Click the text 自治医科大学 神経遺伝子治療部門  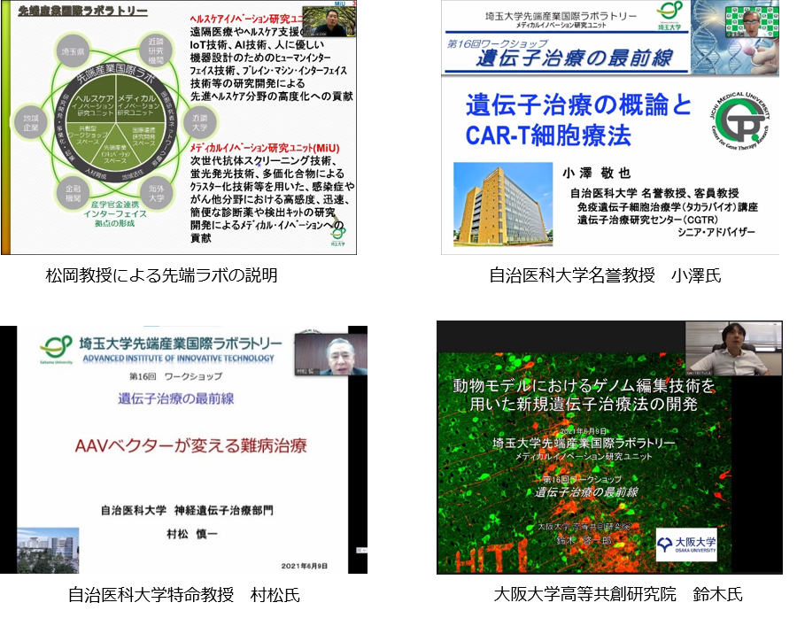(187, 510)
